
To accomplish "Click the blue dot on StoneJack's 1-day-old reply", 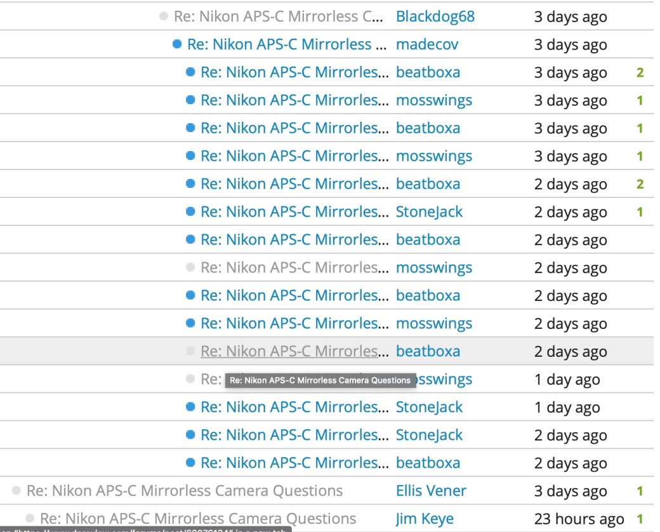I will pyautogui.click(x=190, y=407).
